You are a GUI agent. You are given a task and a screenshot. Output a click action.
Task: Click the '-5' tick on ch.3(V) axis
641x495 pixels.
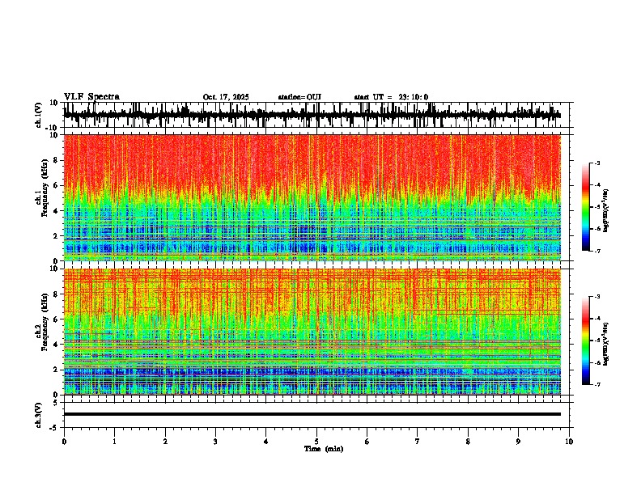pos(54,428)
